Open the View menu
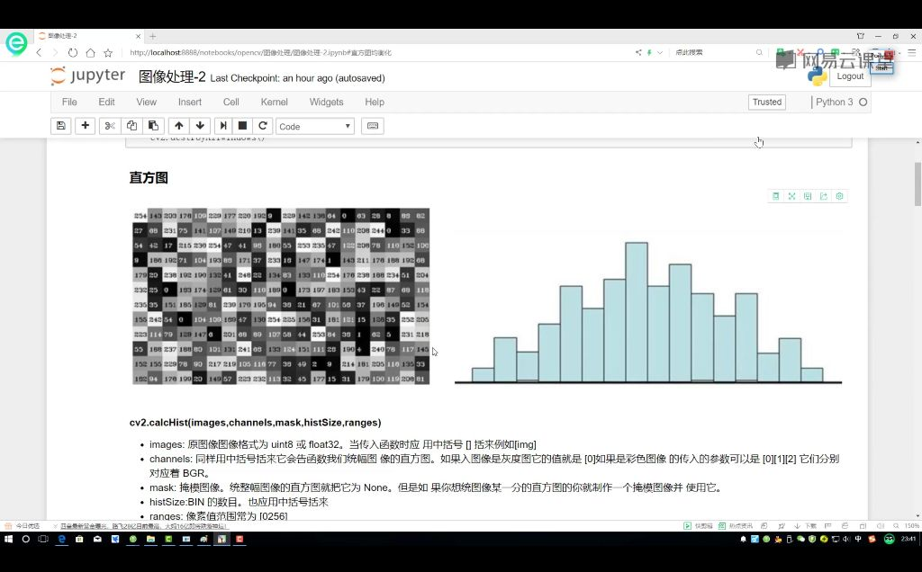The image size is (922, 572). click(x=147, y=102)
